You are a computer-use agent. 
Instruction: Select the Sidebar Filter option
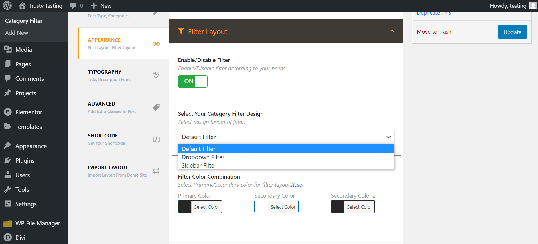click(199, 166)
